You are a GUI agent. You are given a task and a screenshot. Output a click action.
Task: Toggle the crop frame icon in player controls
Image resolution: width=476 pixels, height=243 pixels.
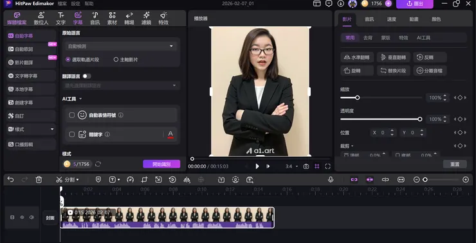pos(317,166)
